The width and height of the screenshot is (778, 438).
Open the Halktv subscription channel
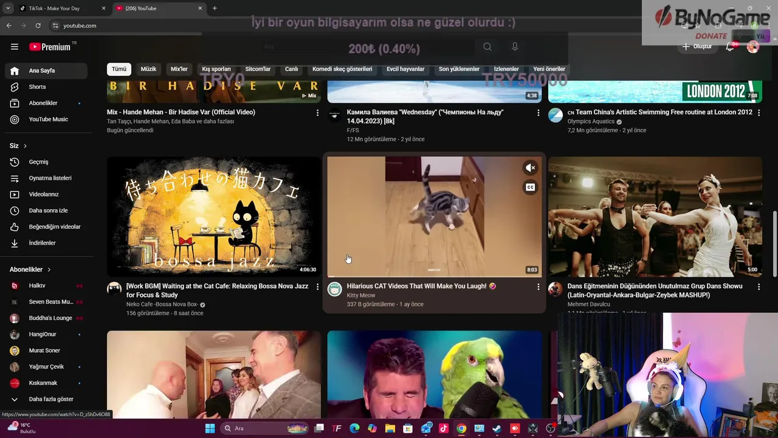point(46,286)
